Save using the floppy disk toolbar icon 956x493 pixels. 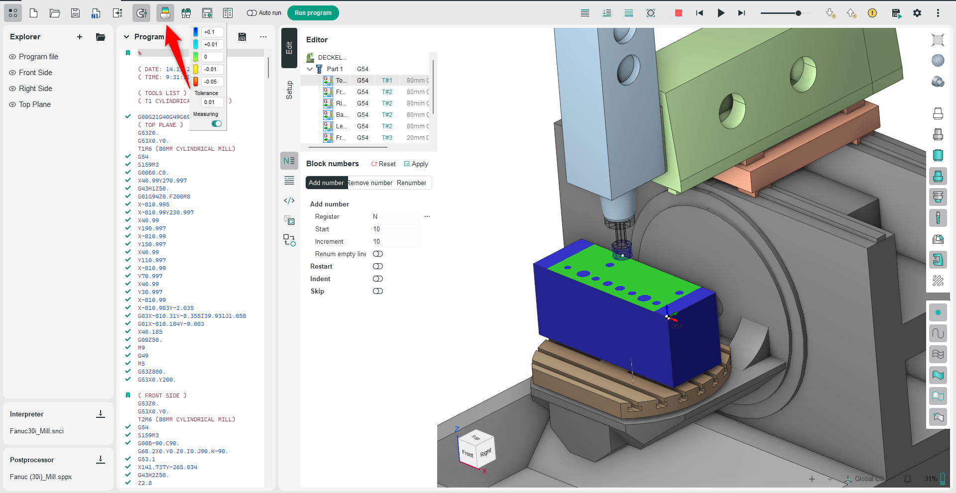[x=75, y=13]
